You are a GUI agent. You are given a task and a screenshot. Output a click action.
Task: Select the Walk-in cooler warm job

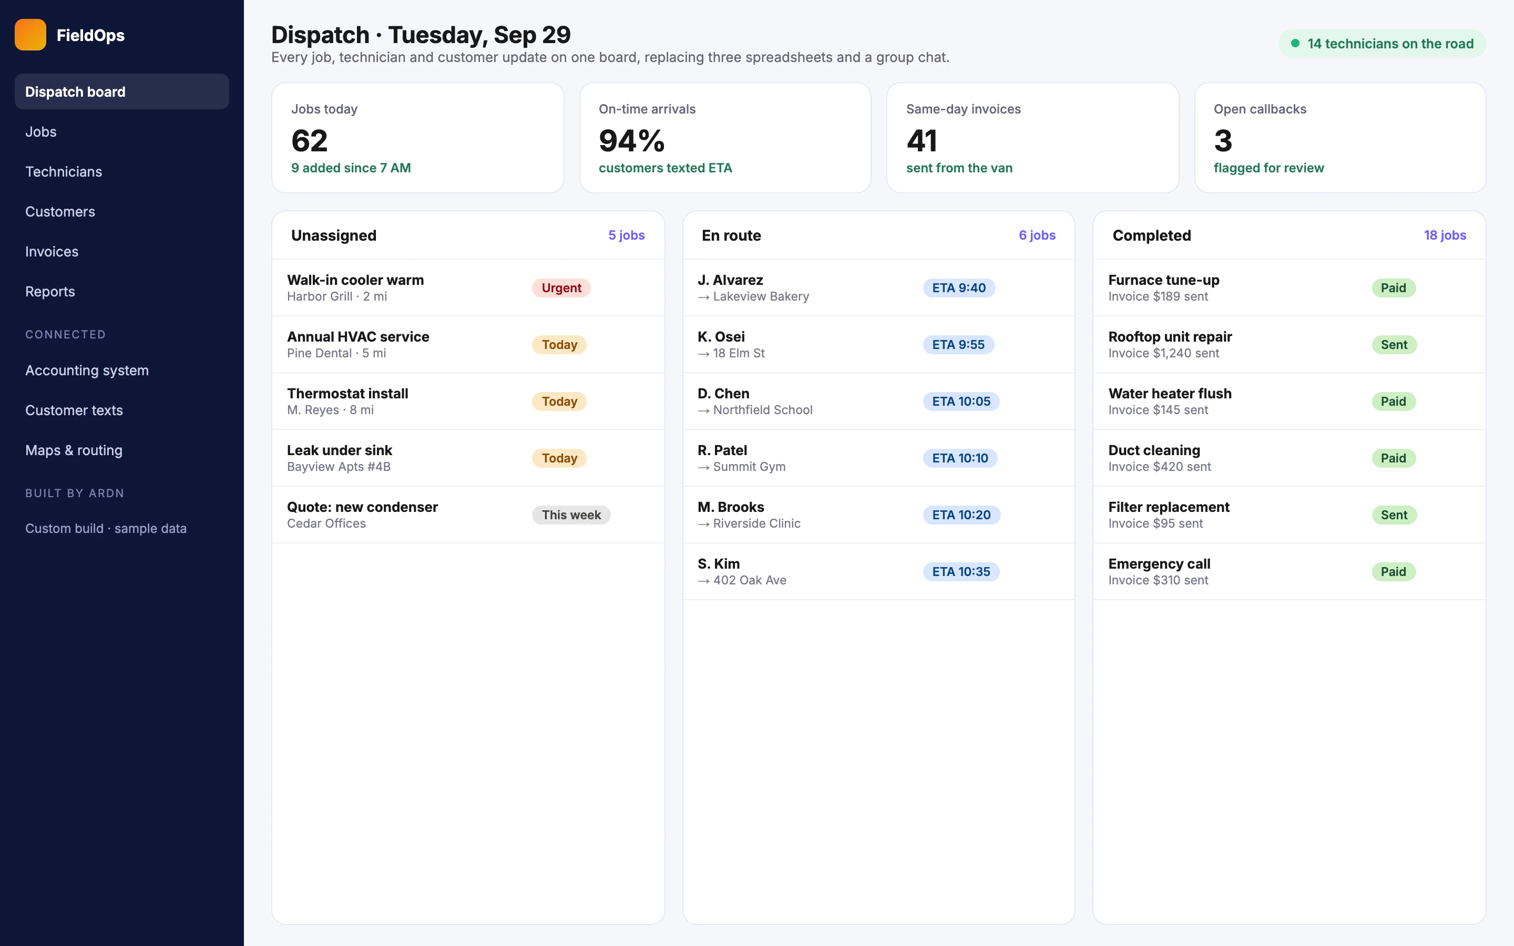468,288
